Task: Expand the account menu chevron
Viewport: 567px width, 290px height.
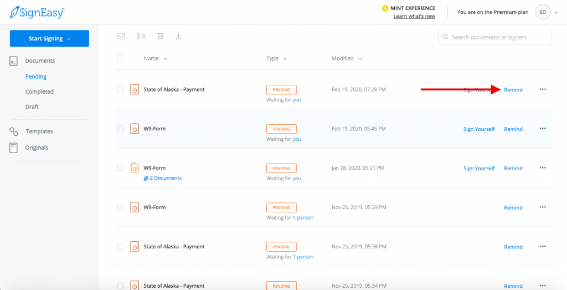Action: point(556,13)
